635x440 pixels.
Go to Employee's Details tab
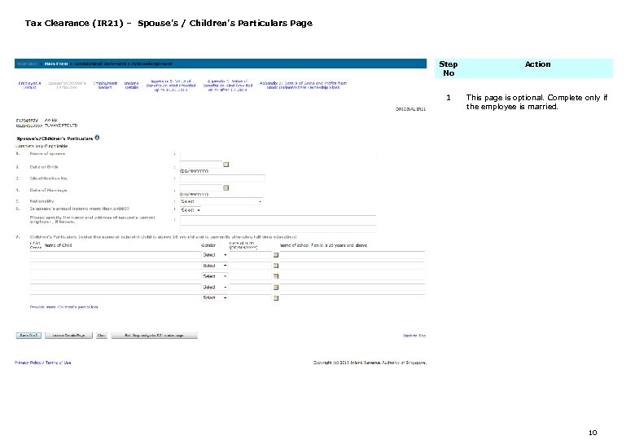coord(29,85)
